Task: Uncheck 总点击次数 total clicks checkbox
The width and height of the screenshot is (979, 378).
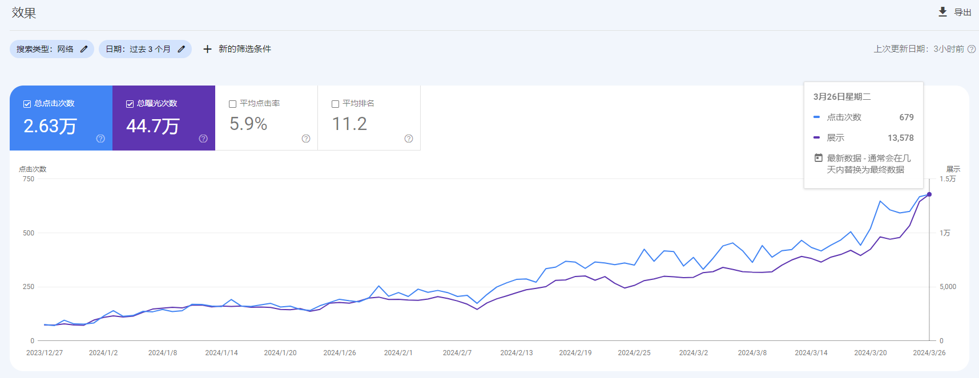Action: pyautogui.click(x=27, y=104)
